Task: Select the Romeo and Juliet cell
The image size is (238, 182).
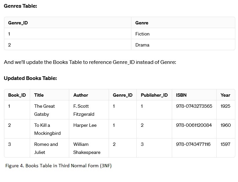Action: click(46, 148)
